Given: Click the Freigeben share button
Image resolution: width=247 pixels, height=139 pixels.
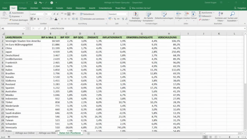Looking at the screenshot, I should coord(240,8).
